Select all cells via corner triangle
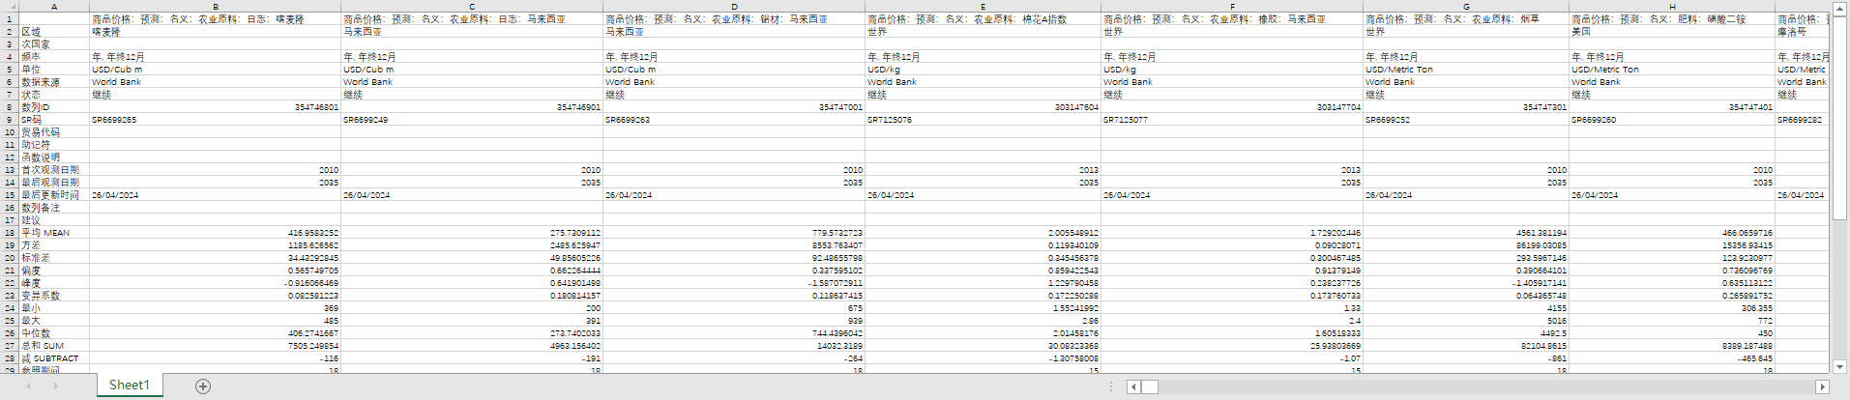Viewport: 1850px width, 400px height. (10, 6)
